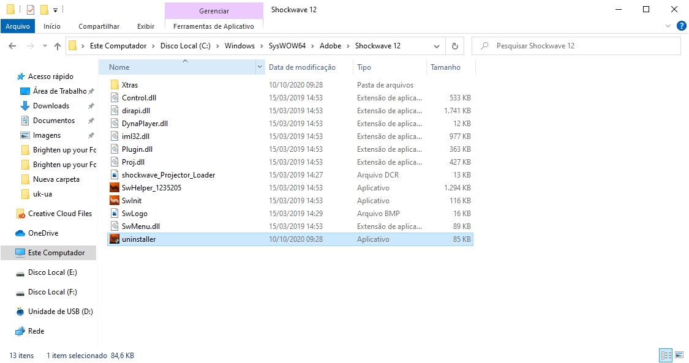The width and height of the screenshot is (689, 363).
Task: Click the uninstaller application icon
Action: click(x=115, y=239)
